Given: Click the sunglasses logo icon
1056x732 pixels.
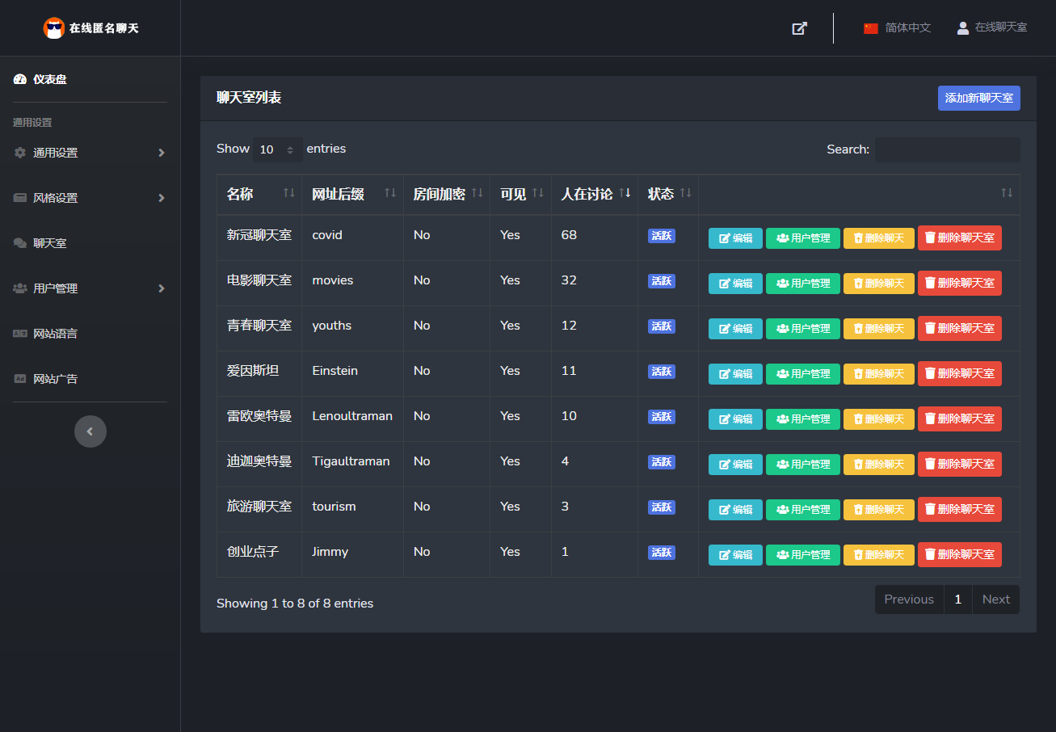Looking at the screenshot, I should [54, 28].
